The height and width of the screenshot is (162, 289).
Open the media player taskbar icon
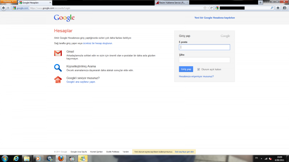pos(38,159)
